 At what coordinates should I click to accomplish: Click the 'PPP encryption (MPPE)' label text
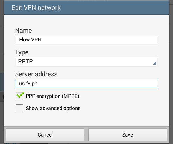click(52, 96)
